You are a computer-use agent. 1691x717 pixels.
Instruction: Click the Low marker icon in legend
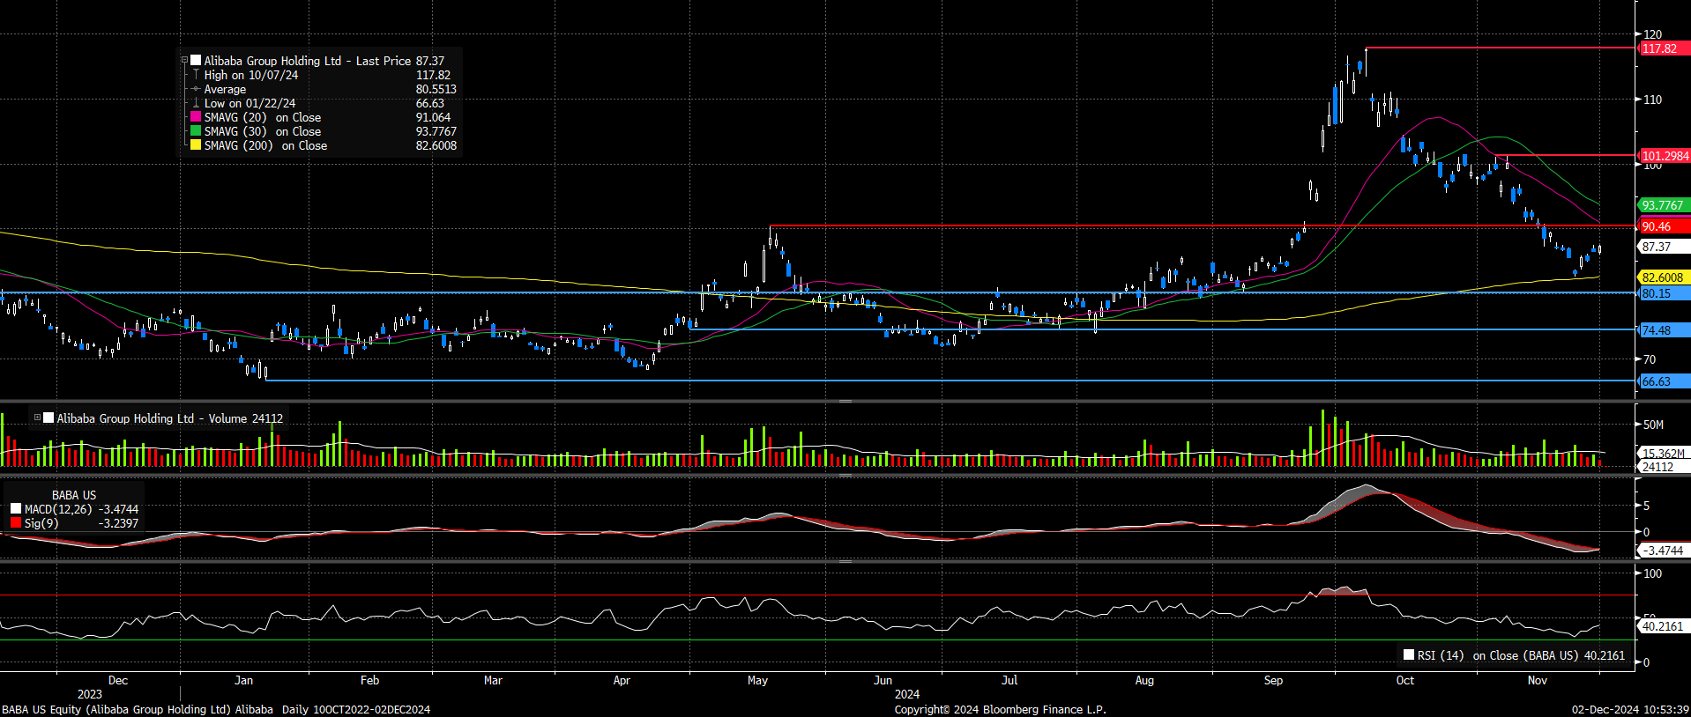[x=196, y=103]
